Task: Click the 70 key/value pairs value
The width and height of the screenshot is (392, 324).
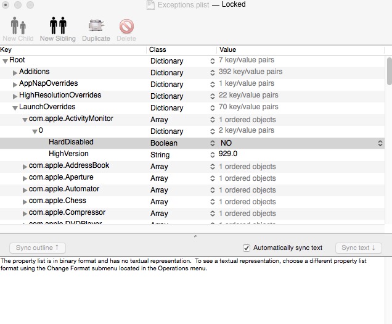Action: 248,107
